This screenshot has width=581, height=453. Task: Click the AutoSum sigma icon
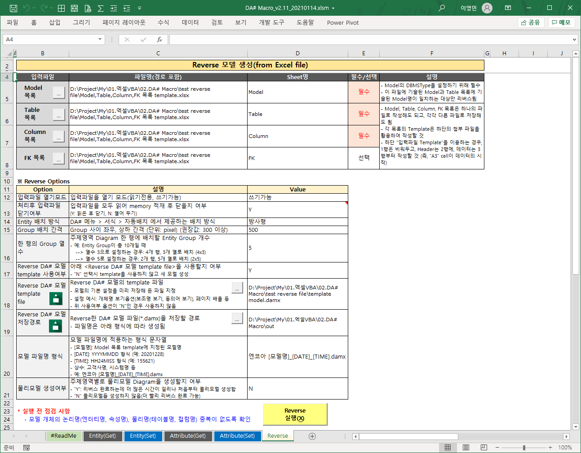click(101, 8)
